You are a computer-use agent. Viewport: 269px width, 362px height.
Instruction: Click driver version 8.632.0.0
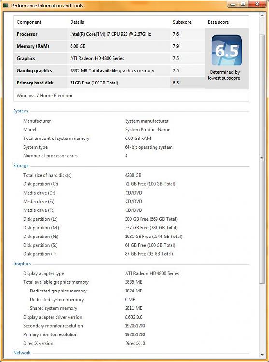click(133, 317)
